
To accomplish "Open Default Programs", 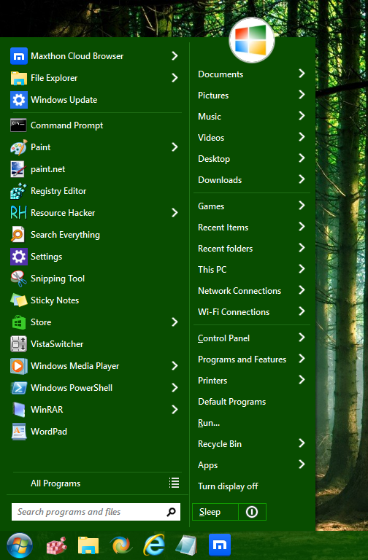I will click(x=252, y=402).
